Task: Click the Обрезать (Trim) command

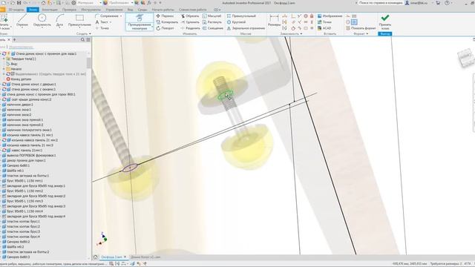Action: point(190,16)
